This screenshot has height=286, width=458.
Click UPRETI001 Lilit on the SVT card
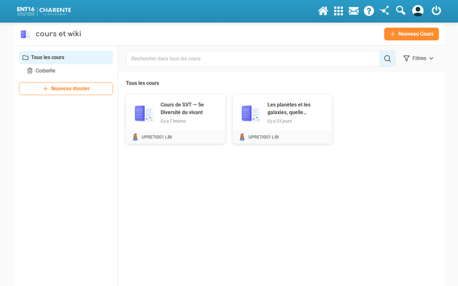tap(156, 137)
